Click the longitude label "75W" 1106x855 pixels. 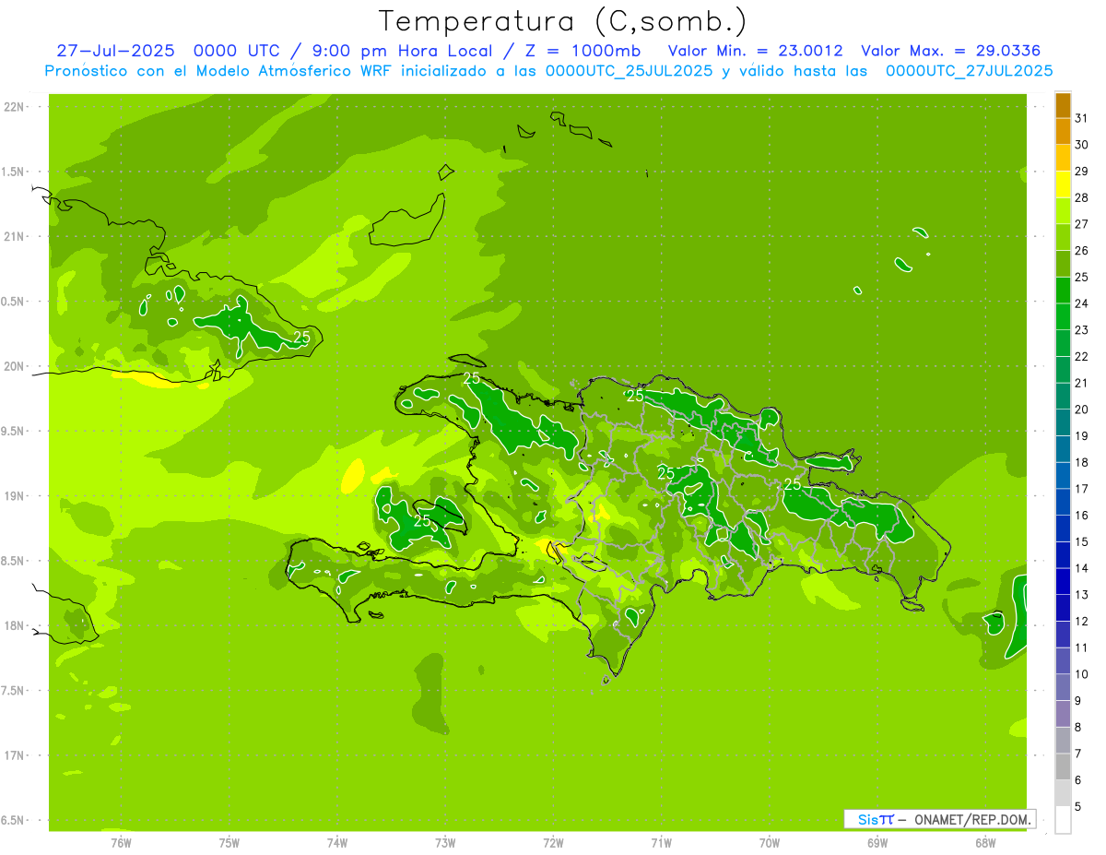coord(229,843)
